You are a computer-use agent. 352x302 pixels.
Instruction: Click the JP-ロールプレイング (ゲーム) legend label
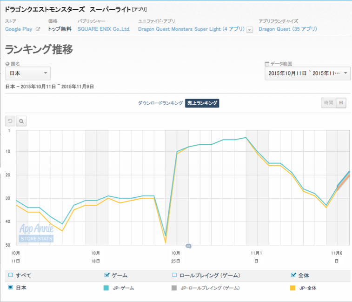click(210, 288)
